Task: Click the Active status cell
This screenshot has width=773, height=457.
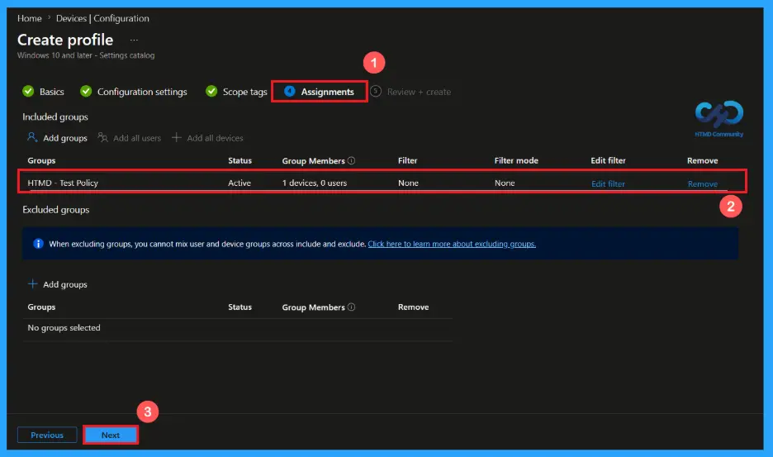Action: pyautogui.click(x=239, y=183)
